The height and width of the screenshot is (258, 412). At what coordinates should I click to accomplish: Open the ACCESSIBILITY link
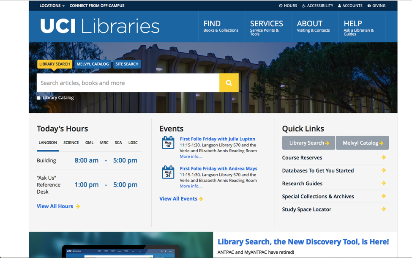coord(317,5)
